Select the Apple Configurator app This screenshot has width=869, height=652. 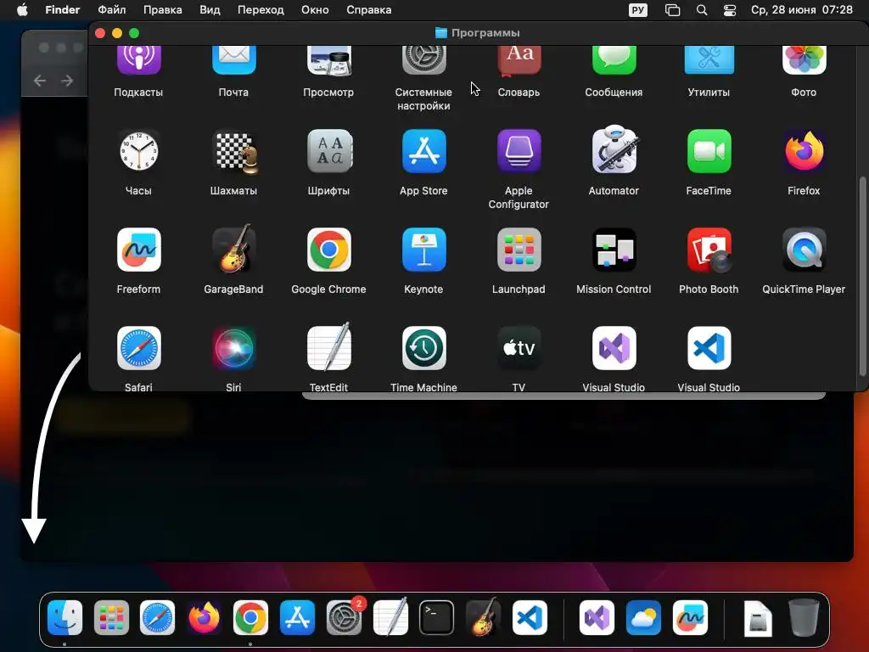coord(519,151)
